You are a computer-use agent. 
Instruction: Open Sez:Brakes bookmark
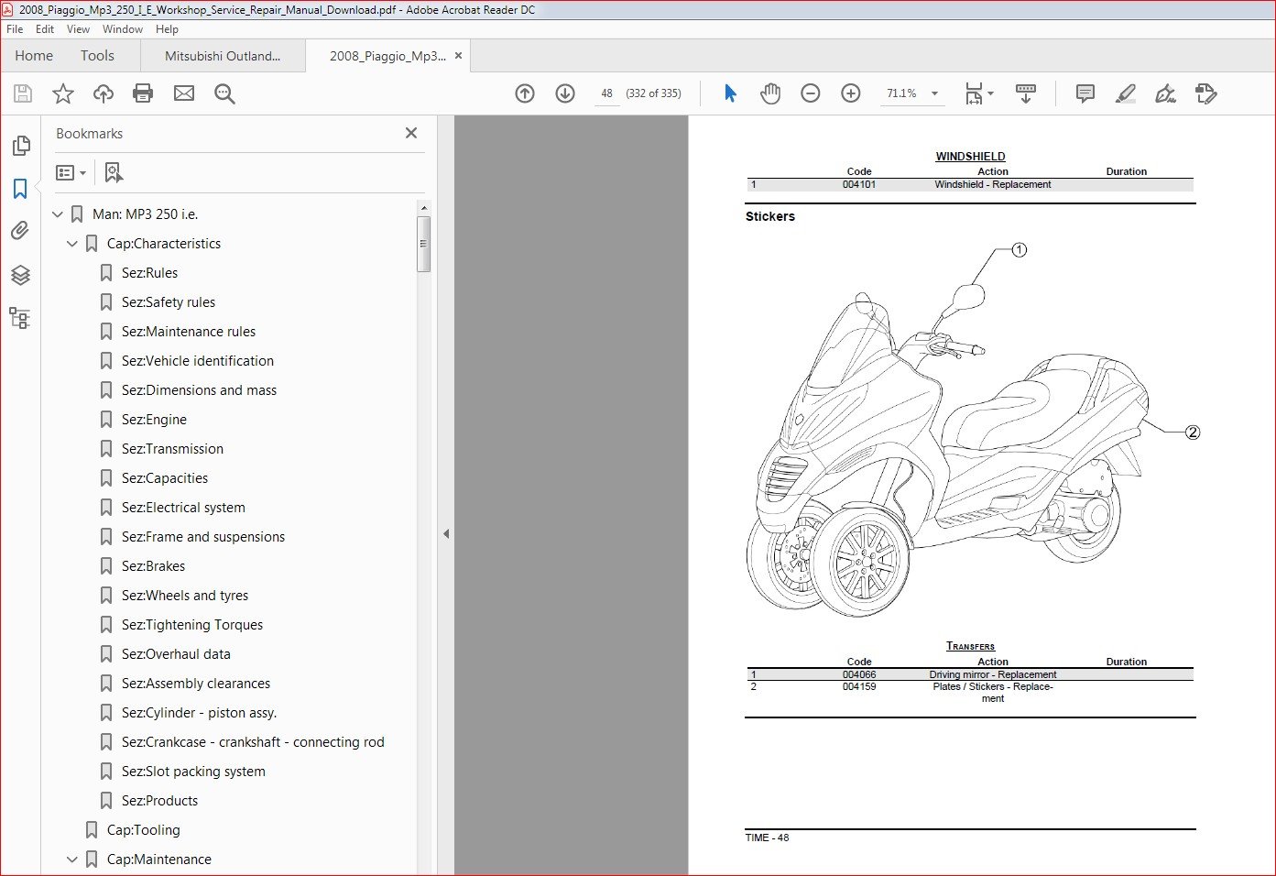click(x=153, y=566)
